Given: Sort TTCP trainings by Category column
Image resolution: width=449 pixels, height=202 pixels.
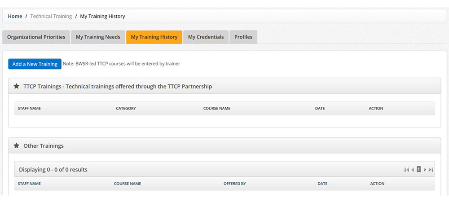Looking at the screenshot, I should click(x=126, y=108).
